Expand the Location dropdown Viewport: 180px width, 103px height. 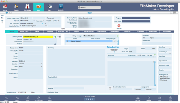[41, 64]
